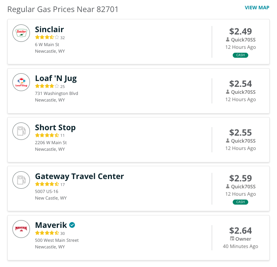The image size is (277, 267).
Task: Click the CASH badge on Gateway Travel Center
Action: (x=240, y=202)
